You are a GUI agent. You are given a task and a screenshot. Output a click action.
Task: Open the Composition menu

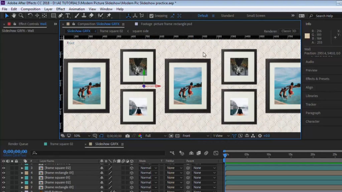30,9
